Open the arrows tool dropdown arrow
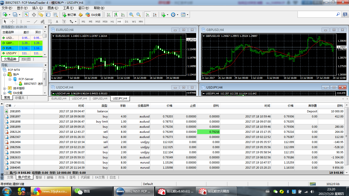349x196 pixels. [x=76, y=21]
